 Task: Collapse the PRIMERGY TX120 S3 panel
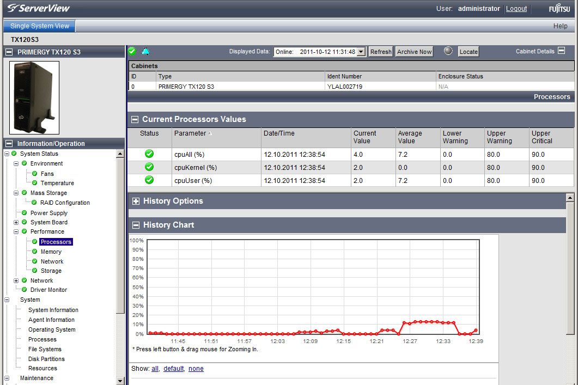[9, 52]
